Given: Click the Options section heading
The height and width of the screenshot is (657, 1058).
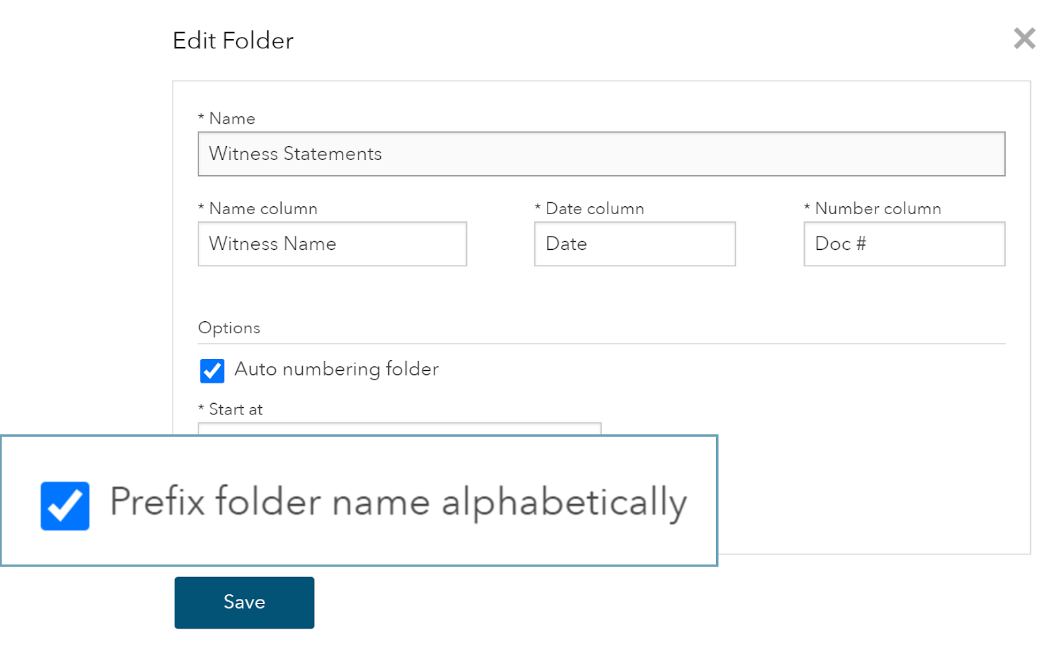Looking at the screenshot, I should pyautogui.click(x=229, y=328).
